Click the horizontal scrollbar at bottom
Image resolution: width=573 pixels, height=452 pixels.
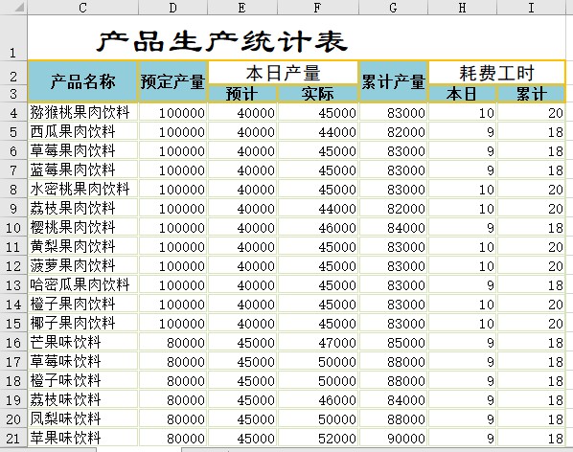coord(378,450)
